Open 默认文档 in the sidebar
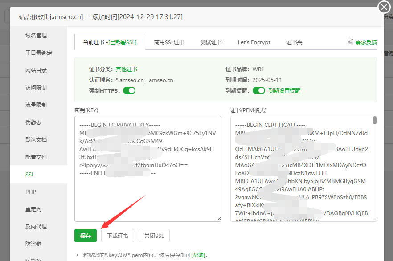The height and width of the screenshot is (261, 393). (36, 139)
